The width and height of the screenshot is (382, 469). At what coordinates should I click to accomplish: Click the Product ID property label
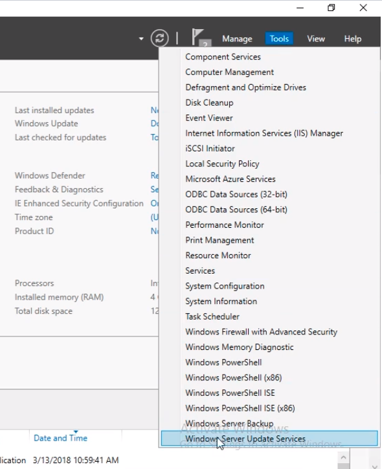click(34, 231)
